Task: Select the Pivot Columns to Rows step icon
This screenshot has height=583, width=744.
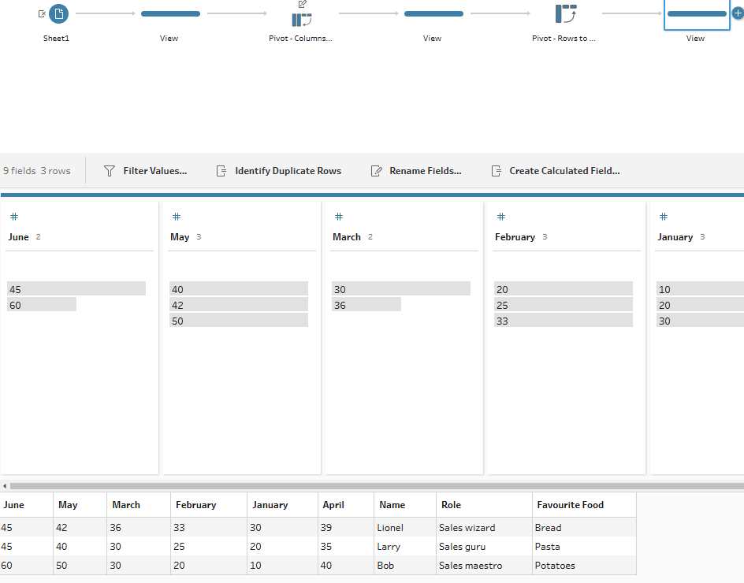Action: [x=301, y=19]
